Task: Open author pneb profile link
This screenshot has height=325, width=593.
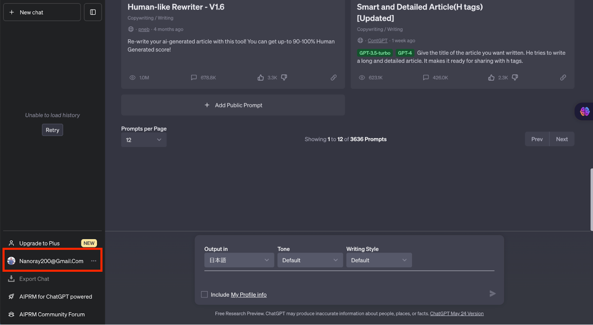Action: [144, 29]
